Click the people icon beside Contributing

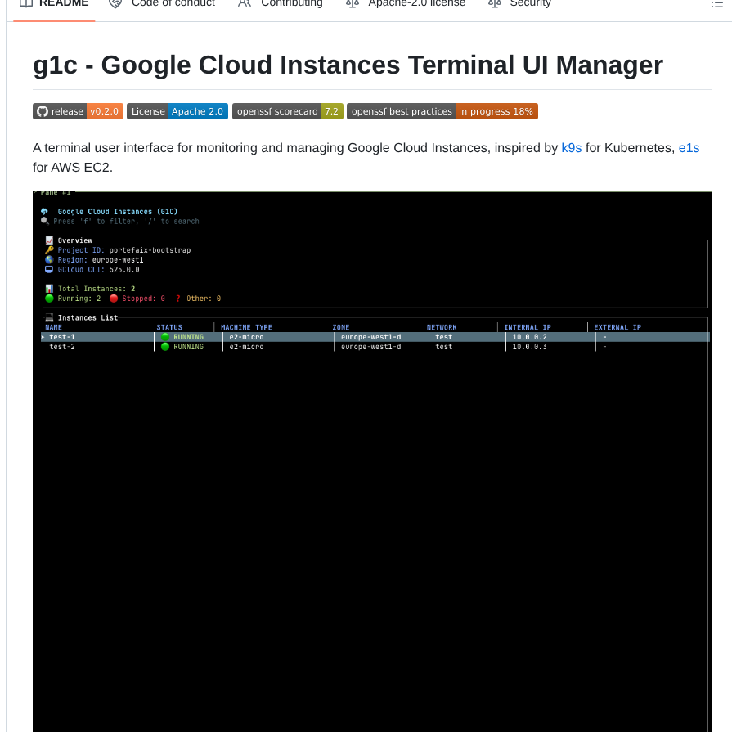243,3
